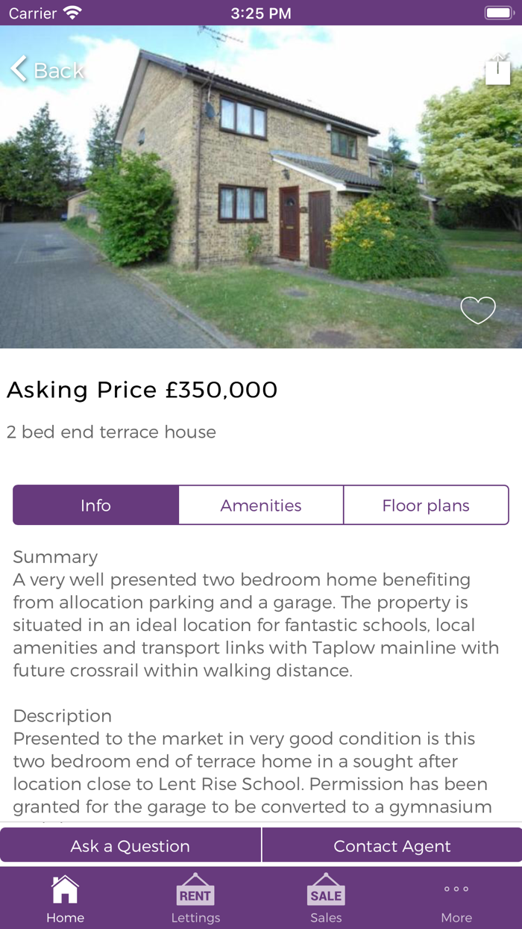Select the Home tab icon in bottom navigation
This screenshot has height=929, width=522.
65,890
